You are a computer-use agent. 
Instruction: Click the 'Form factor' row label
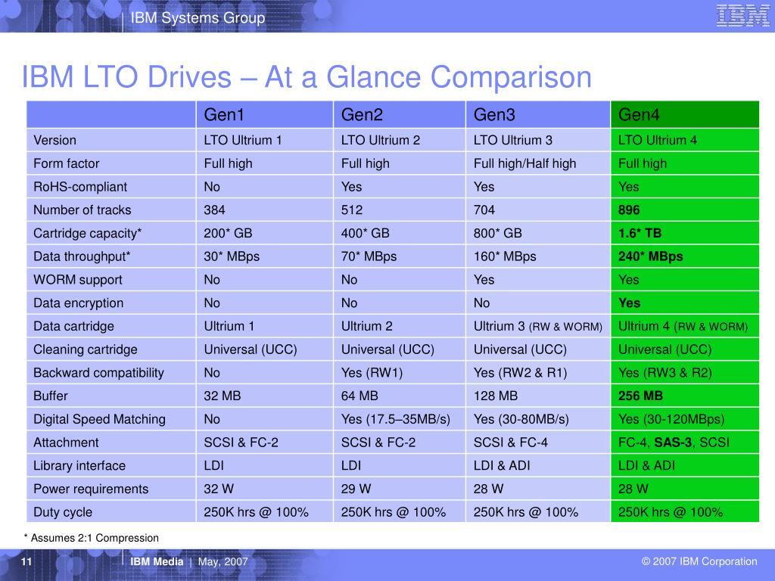pyautogui.click(x=67, y=163)
